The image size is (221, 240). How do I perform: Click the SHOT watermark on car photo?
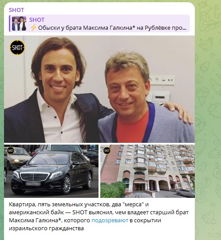point(10,151)
